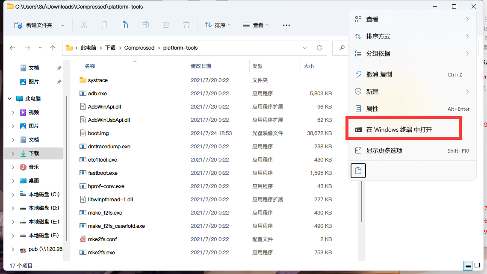Click the Delete trash icon in toolbar

[x=186, y=25]
